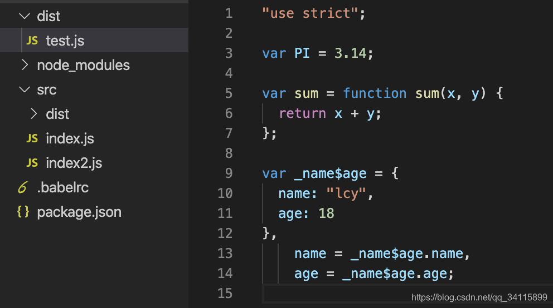
Task: Open the .babelrc file
Action: click(x=63, y=187)
